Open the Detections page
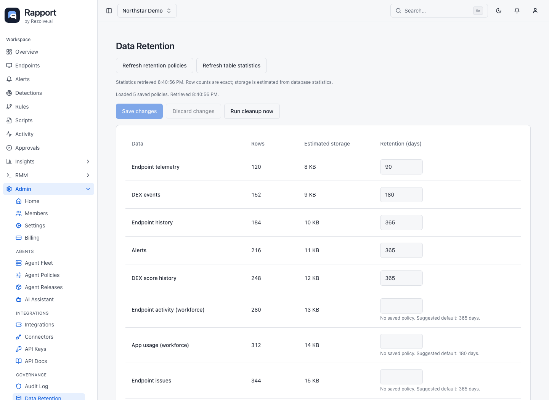The width and height of the screenshot is (549, 400). [x=48, y=93]
